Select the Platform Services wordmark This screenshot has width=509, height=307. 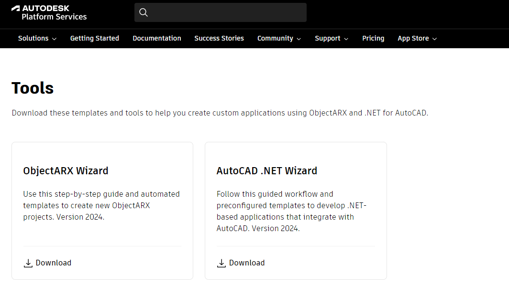tap(55, 16)
